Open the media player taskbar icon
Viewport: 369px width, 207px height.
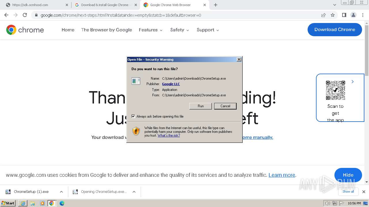[x=42, y=203]
